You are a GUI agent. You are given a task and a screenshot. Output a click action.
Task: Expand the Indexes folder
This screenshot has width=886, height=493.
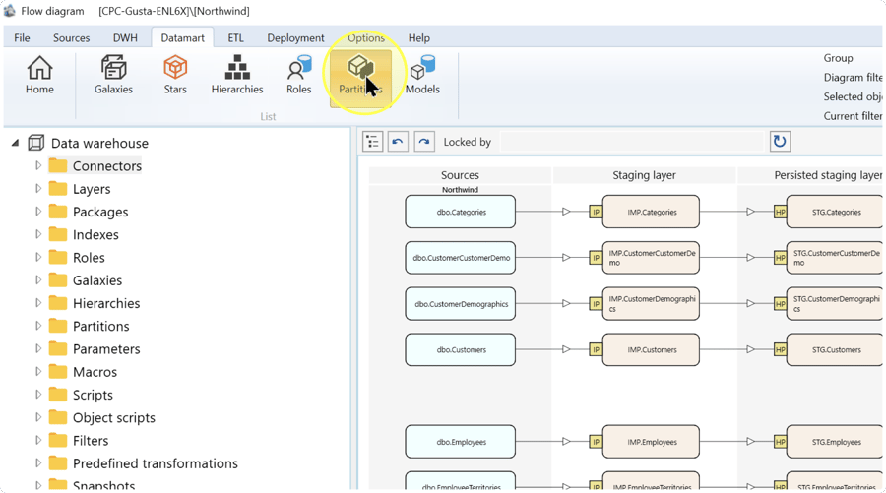[x=38, y=234]
